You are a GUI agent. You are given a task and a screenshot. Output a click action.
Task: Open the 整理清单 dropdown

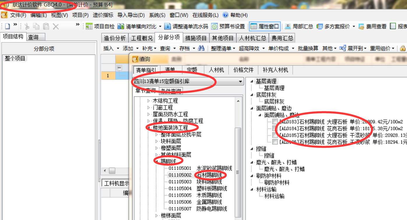223,48
